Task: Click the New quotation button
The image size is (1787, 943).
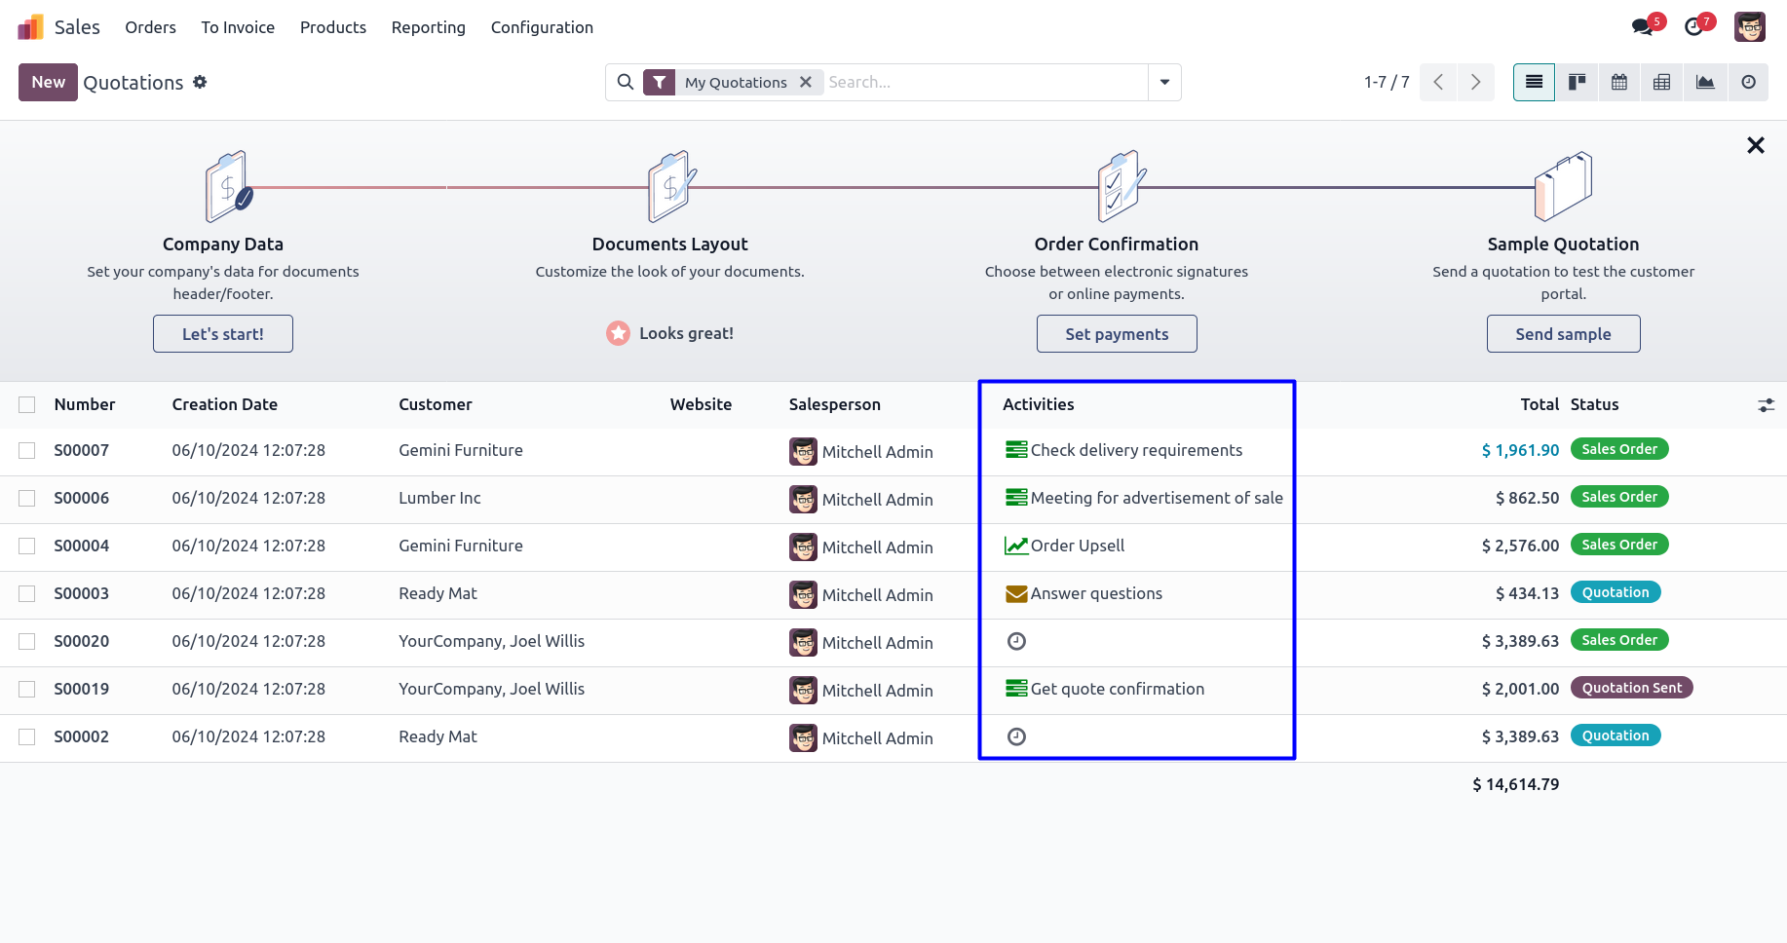Action: [48, 83]
